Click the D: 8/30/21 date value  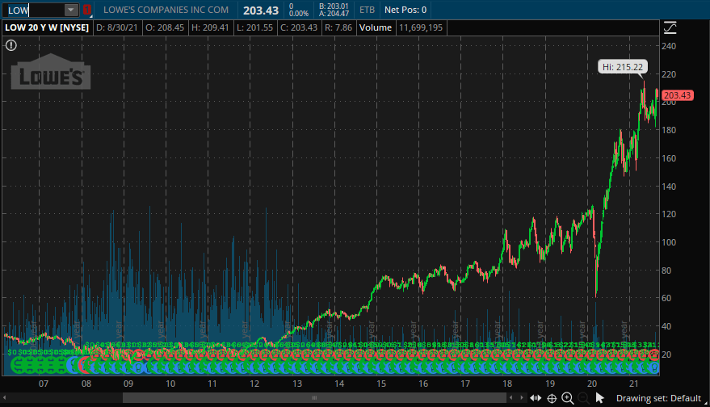tap(117, 27)
